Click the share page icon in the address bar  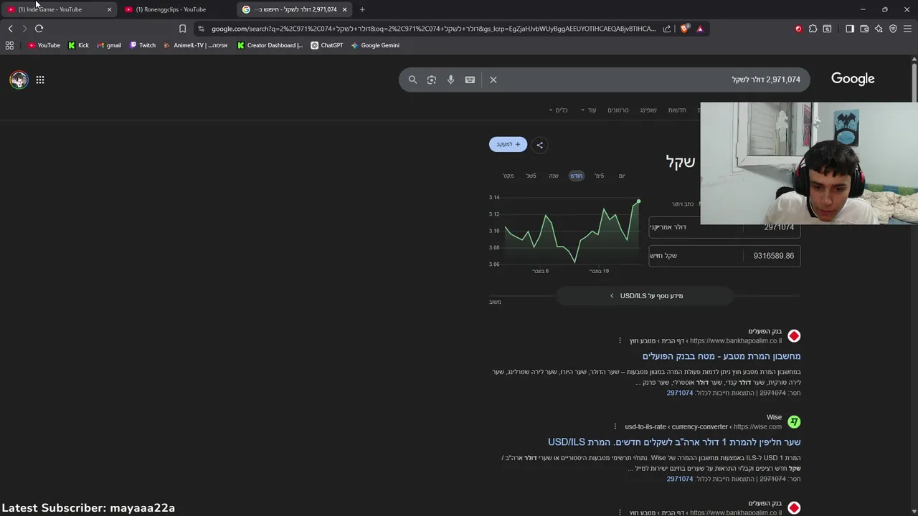667,29
